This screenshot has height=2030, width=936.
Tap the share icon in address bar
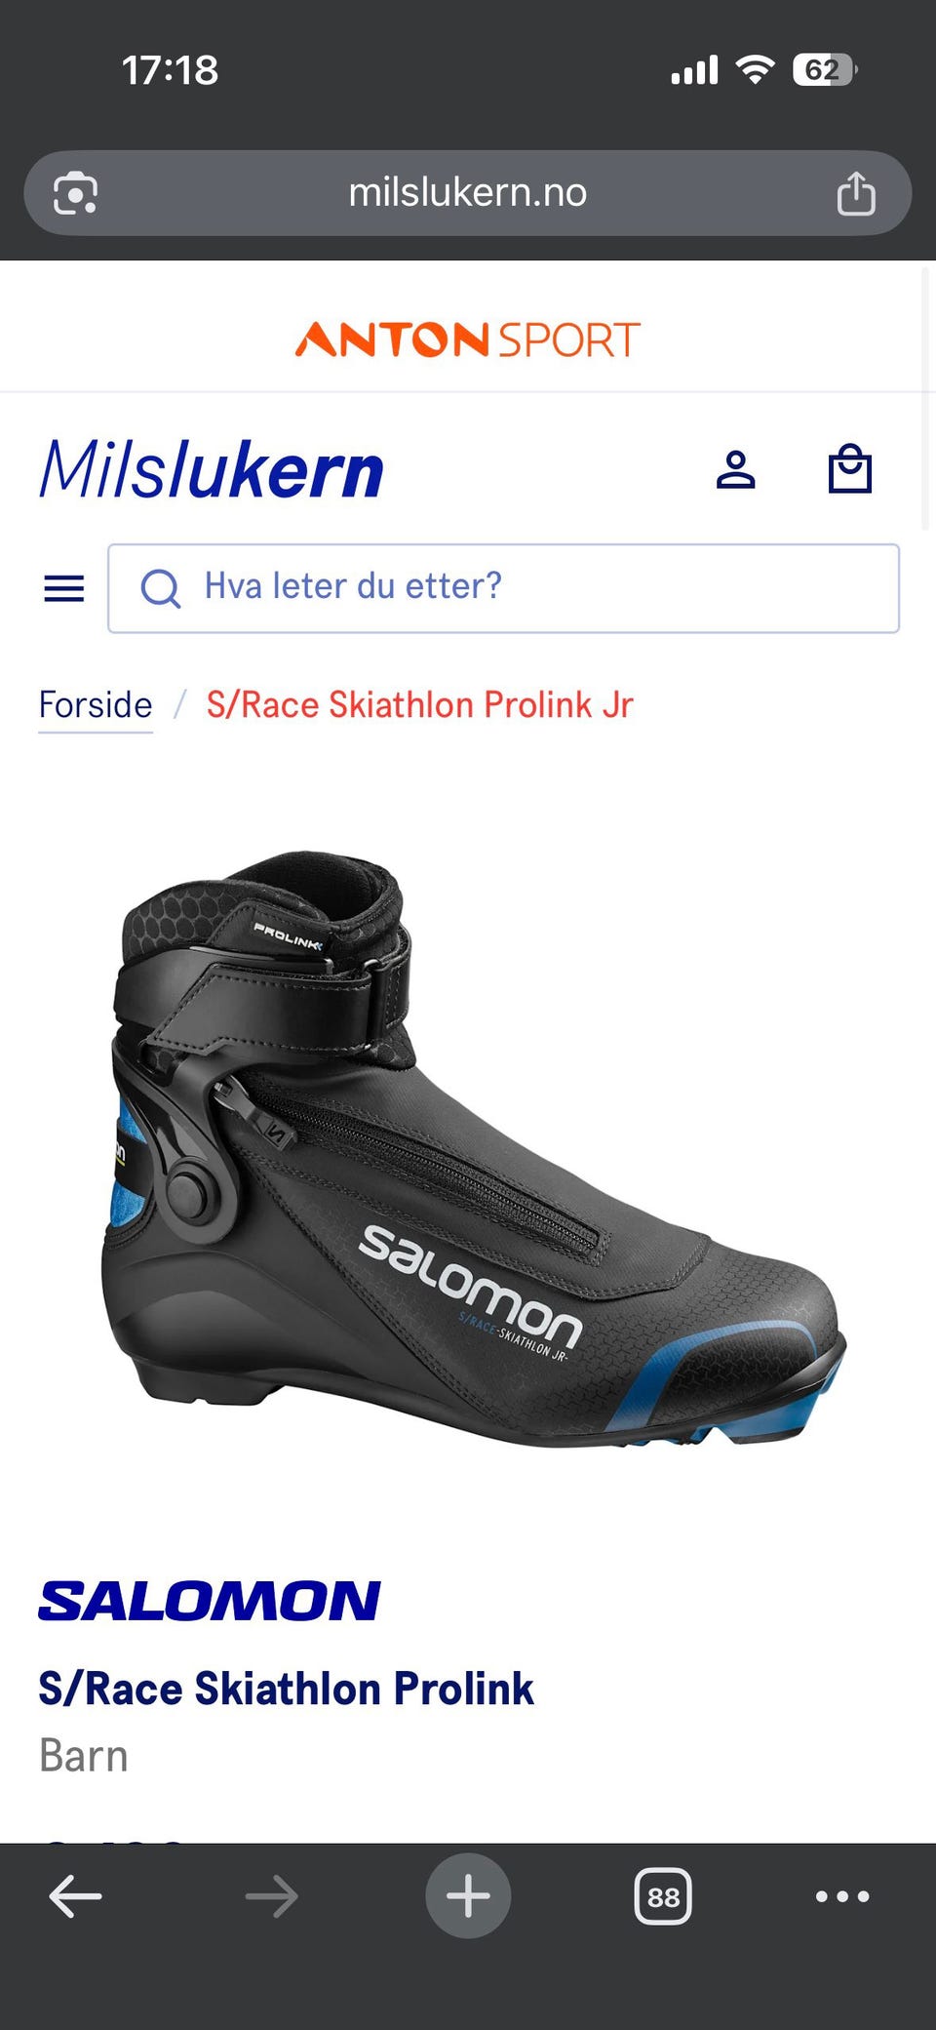pyautogui.click(x=856, y=192)
